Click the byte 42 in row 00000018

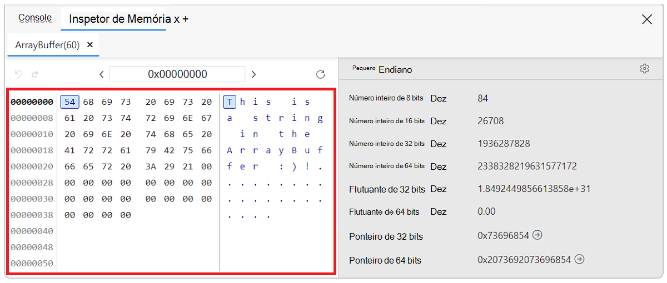(169, 150)
